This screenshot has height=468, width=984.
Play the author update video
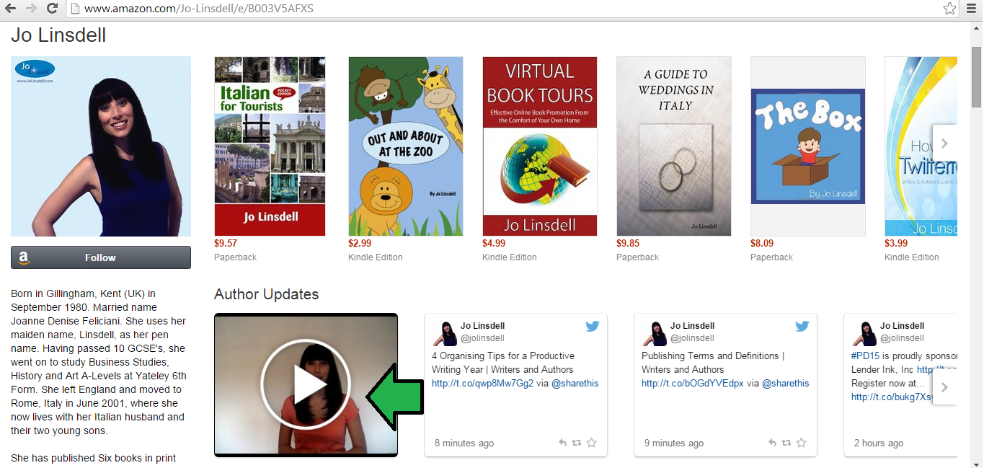pos(306,385)
